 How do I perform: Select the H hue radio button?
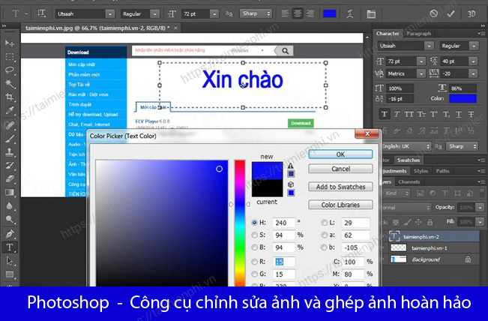coord(254,222)
